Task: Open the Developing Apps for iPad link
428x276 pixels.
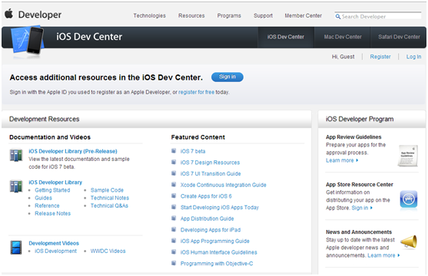Action: (211, 230)
